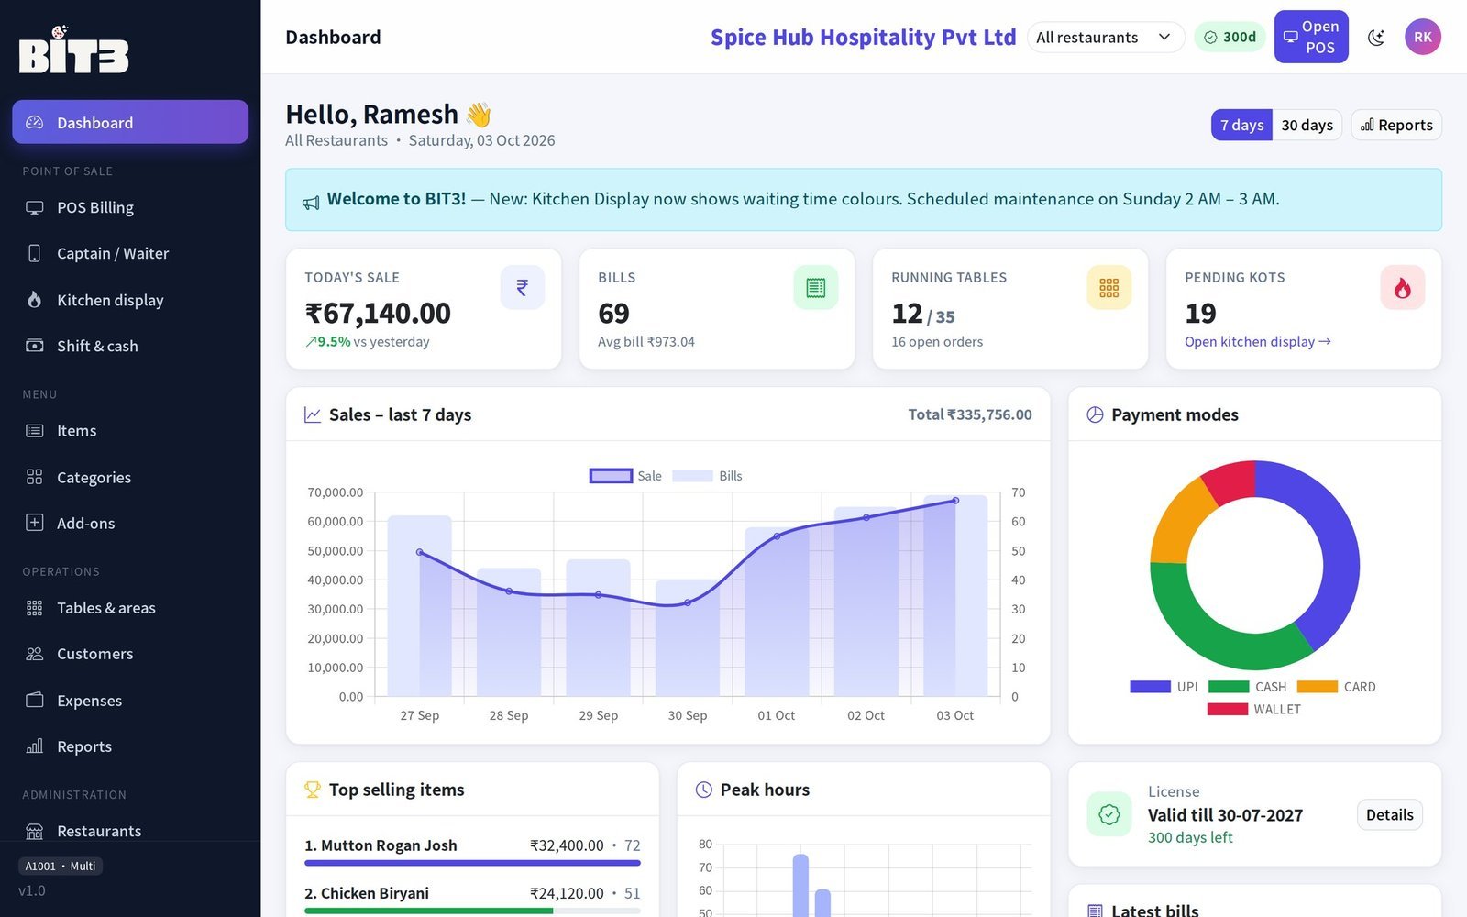Toggle the WALLET legend swatch

coord(1228,709)
